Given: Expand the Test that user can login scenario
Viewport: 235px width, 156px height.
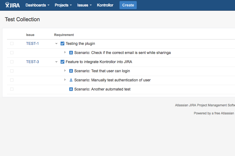Looking at the screenshot, I should click(65, 71).
